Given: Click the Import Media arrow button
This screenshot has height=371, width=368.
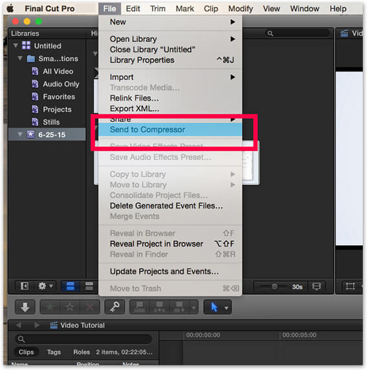Looking at the screenshot, I should (25, 307).
